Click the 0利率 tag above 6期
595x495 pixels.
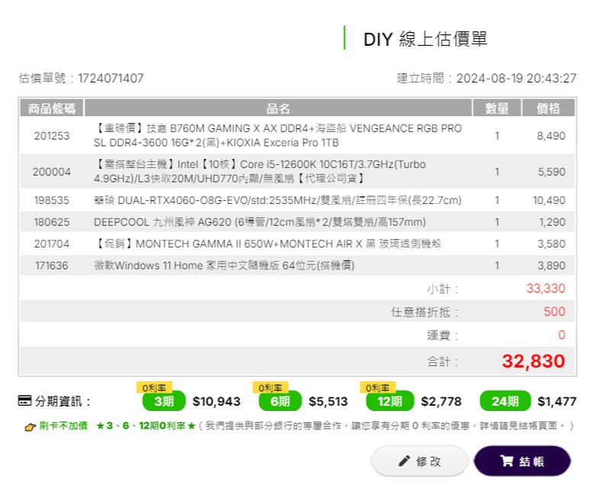pos(271,387)
